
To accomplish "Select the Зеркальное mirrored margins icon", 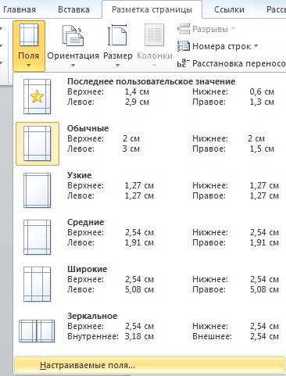I will (x=37, y=331).
